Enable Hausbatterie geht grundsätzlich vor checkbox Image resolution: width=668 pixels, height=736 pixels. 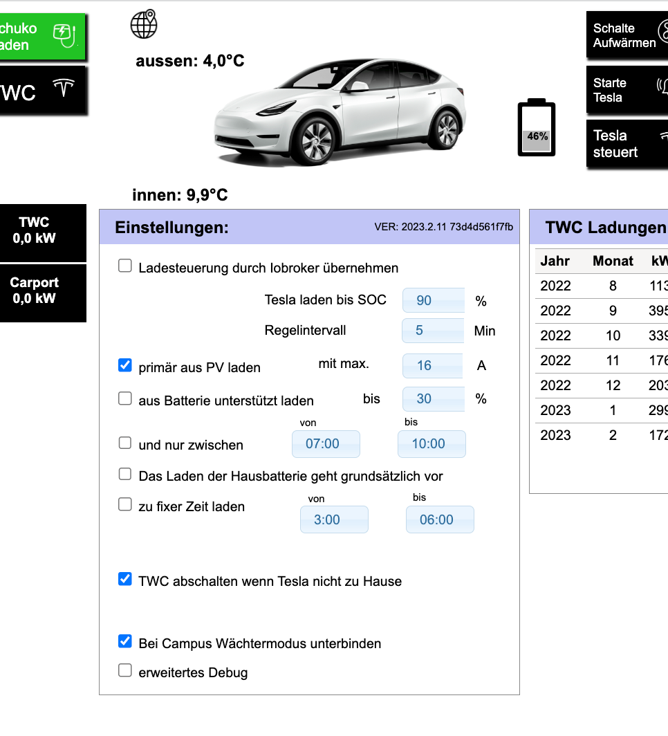[124, 474]
